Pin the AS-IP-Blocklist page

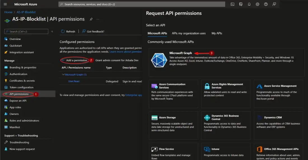click(91, 19)
